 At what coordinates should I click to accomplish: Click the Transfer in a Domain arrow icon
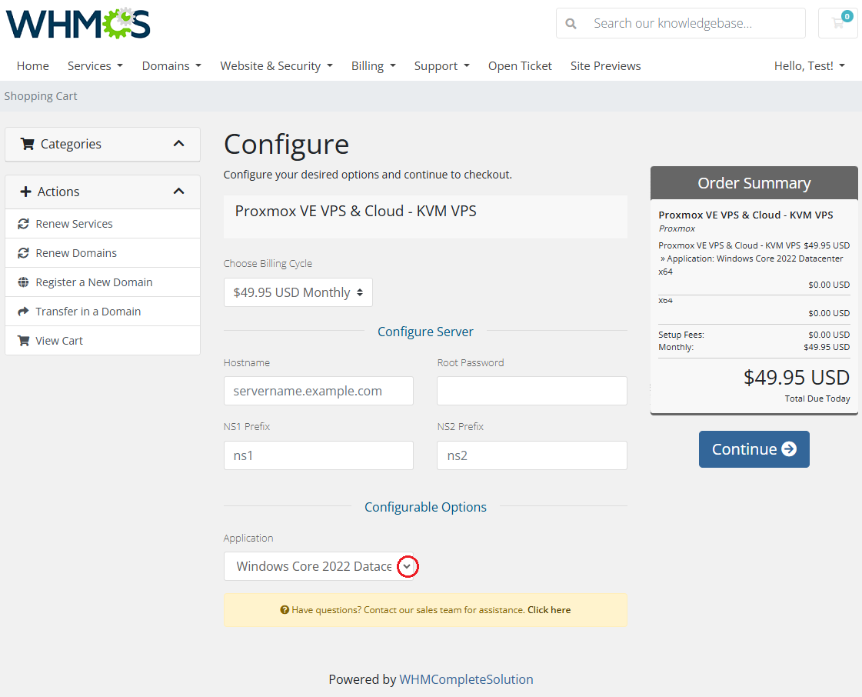click(23, 312)
